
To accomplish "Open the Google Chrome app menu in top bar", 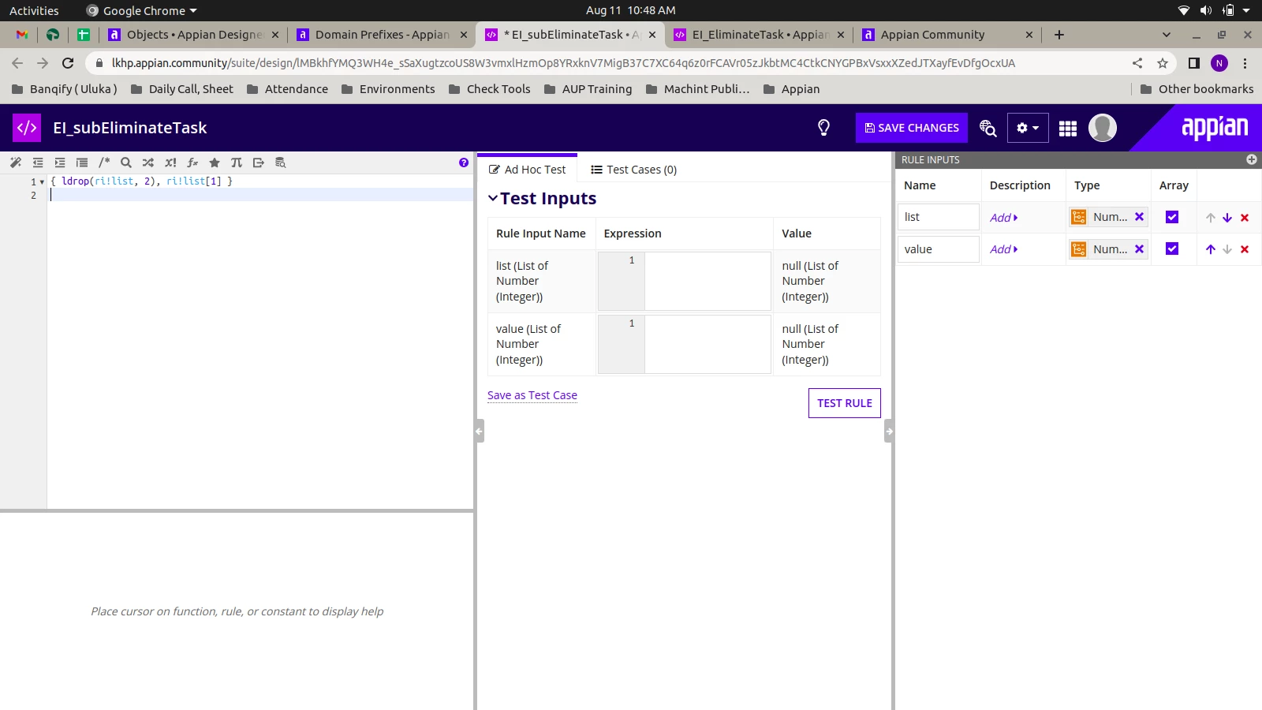I will pos(142,11).
